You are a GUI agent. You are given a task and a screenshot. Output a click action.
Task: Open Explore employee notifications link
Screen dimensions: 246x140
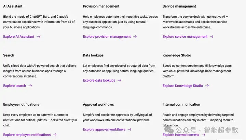(x=27, y=135)
